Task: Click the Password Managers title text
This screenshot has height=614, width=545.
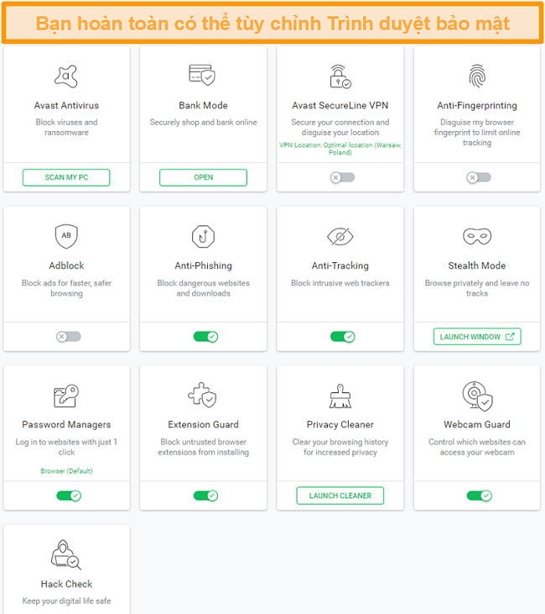Action: point(66,424)
